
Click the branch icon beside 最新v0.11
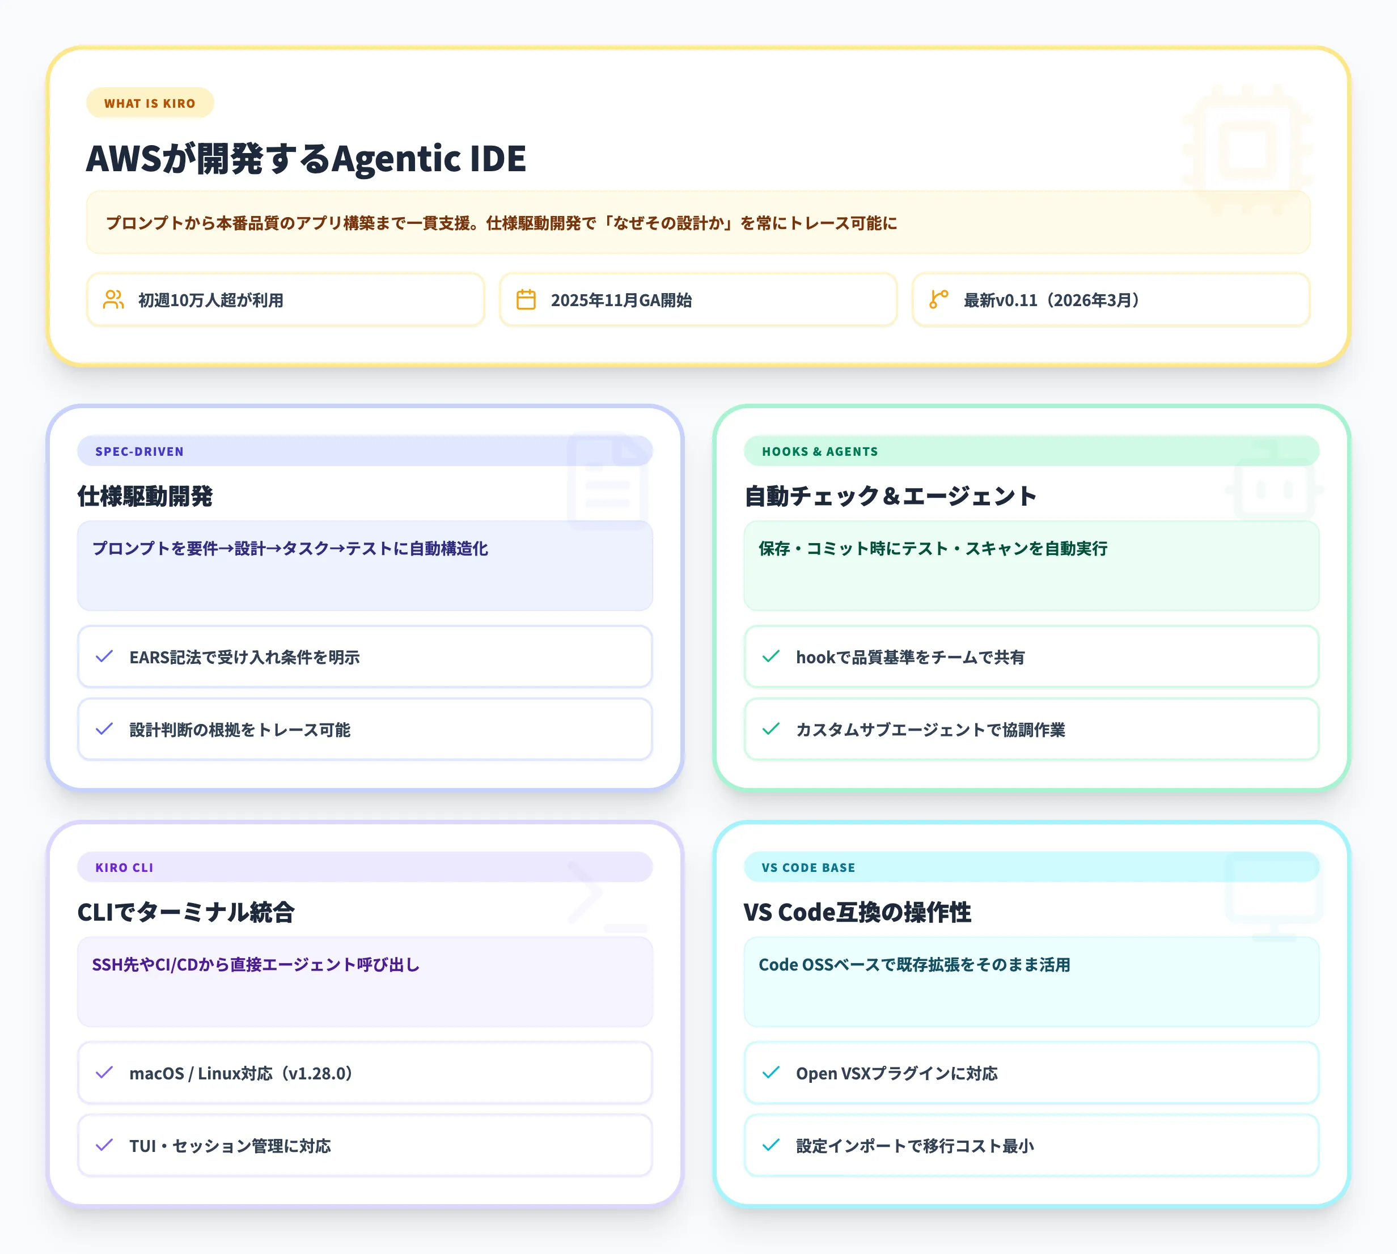(937, 300)
